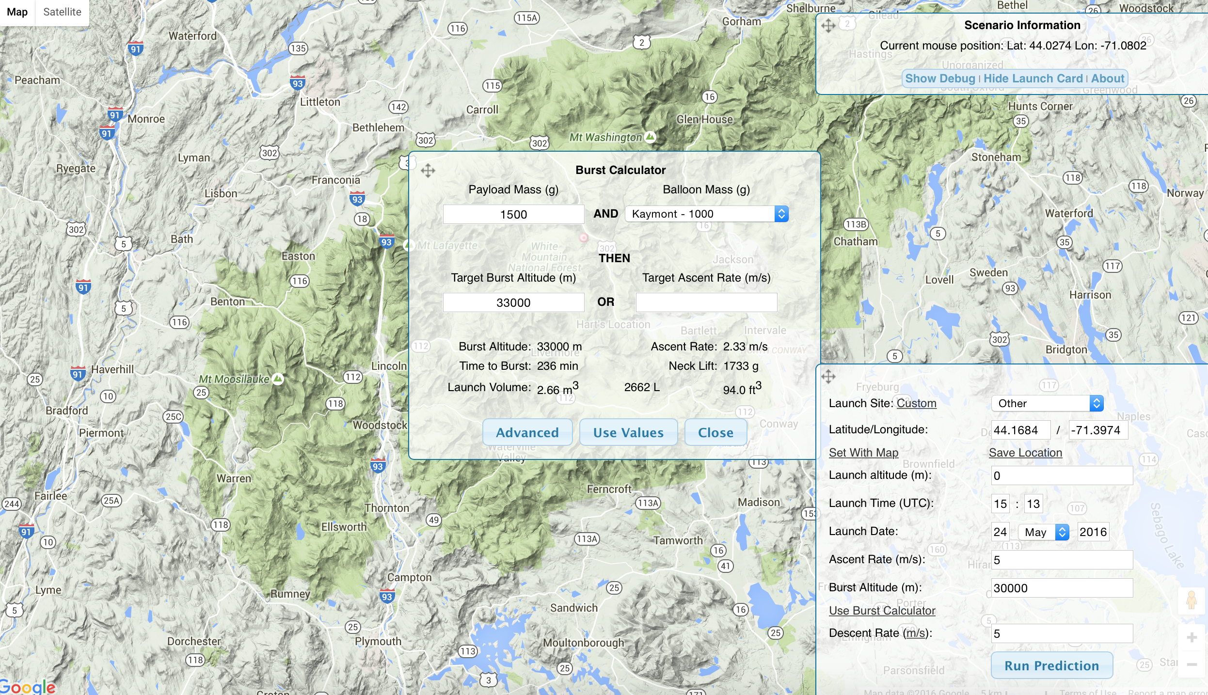Click Set With Map link
This screenshot has height=695, width=1208.
click(863, 453)
